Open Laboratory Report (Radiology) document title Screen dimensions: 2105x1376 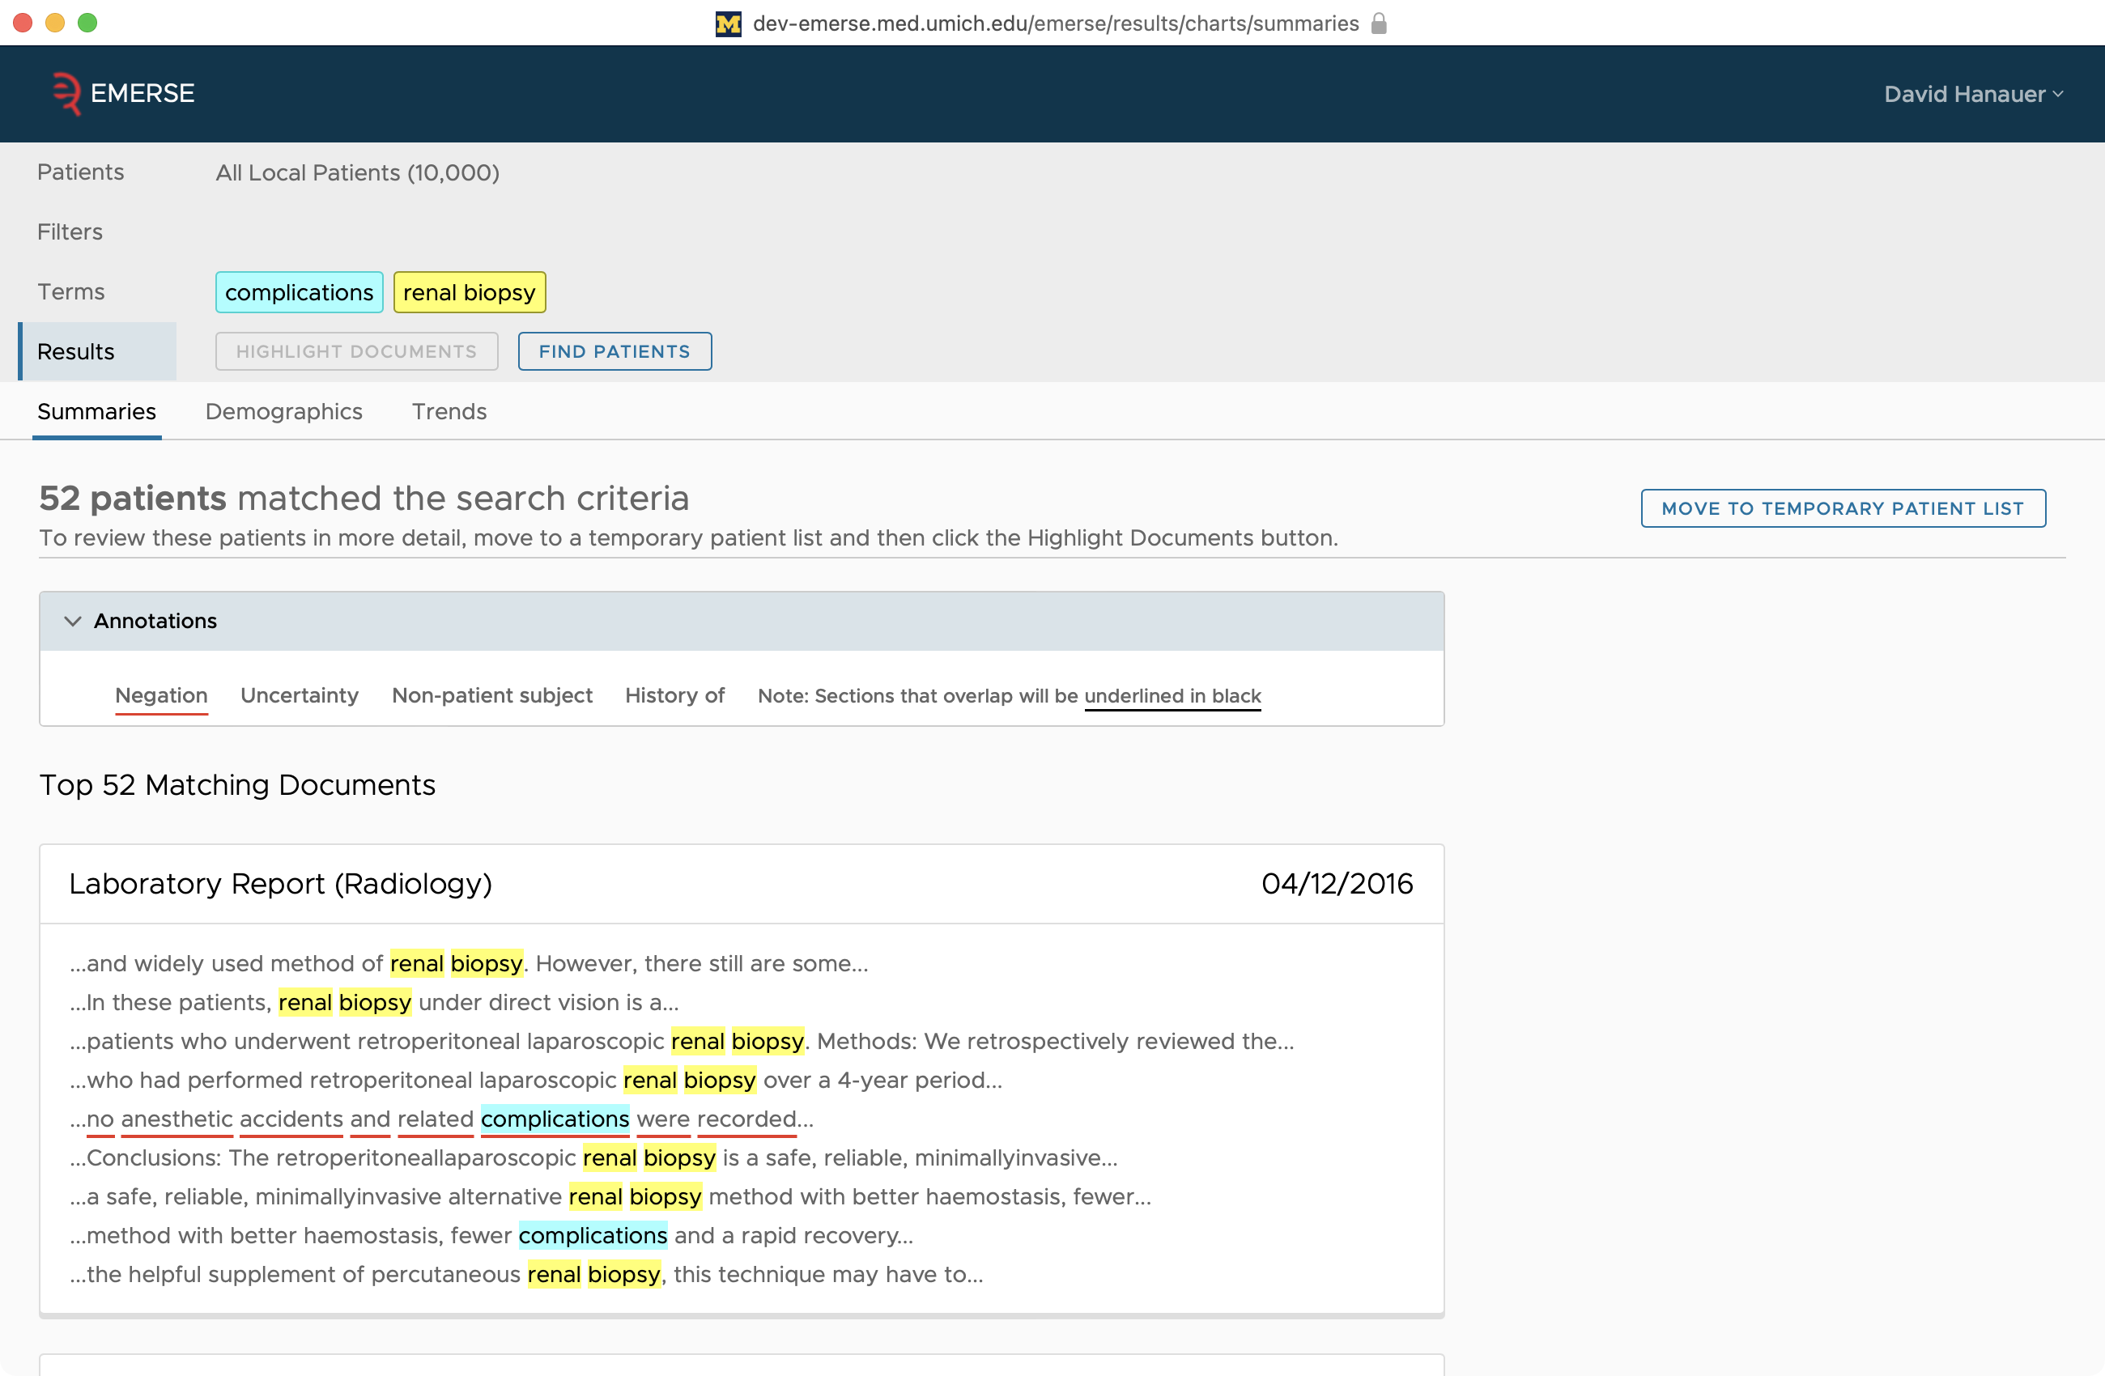pyautogui.click(x=280, y=883)
